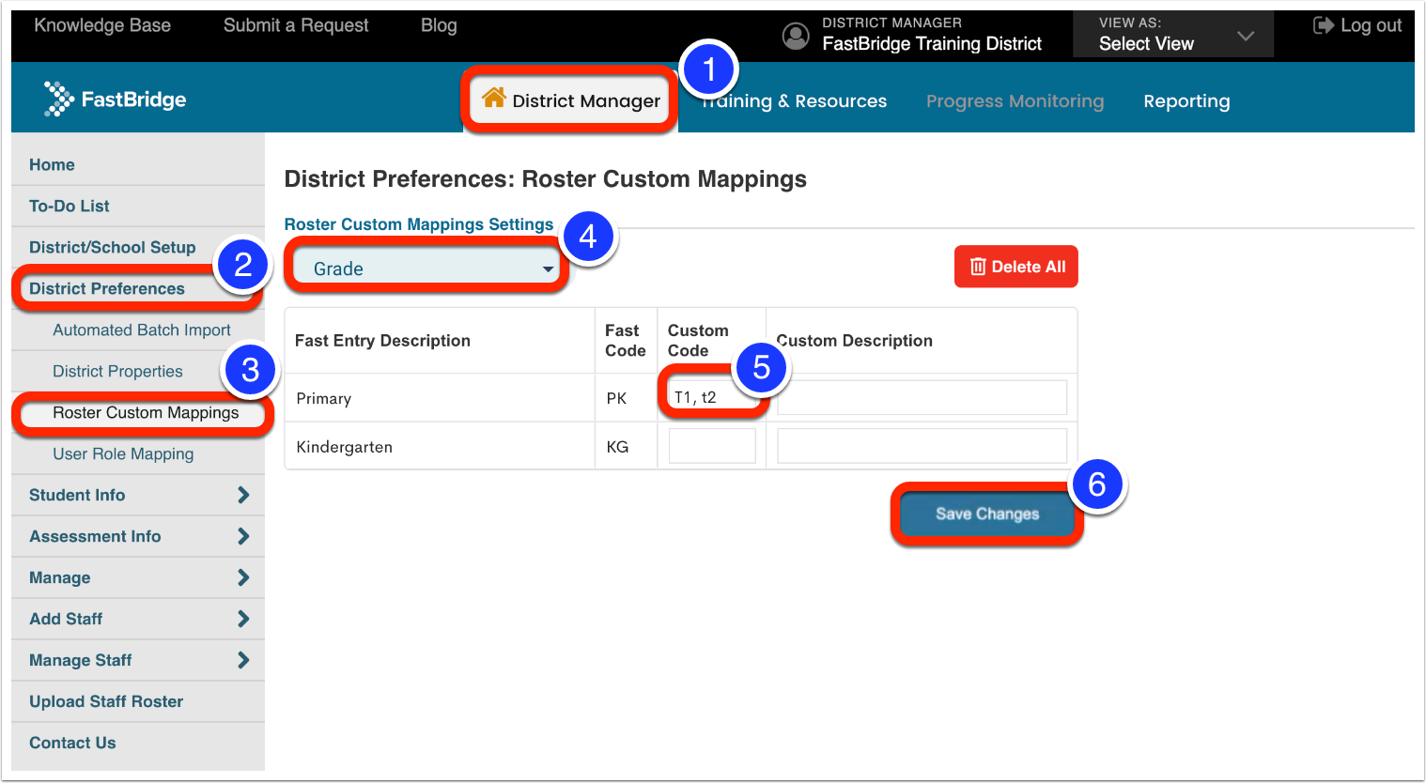This screenshot has width=1426, height=783.
Task: Click the Custom Description column header
Action: coord(854,341)
